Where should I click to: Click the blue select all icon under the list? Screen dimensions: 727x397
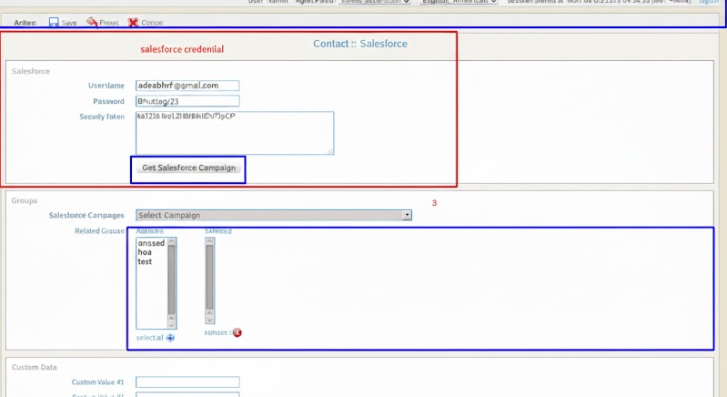tap(170, 338)
